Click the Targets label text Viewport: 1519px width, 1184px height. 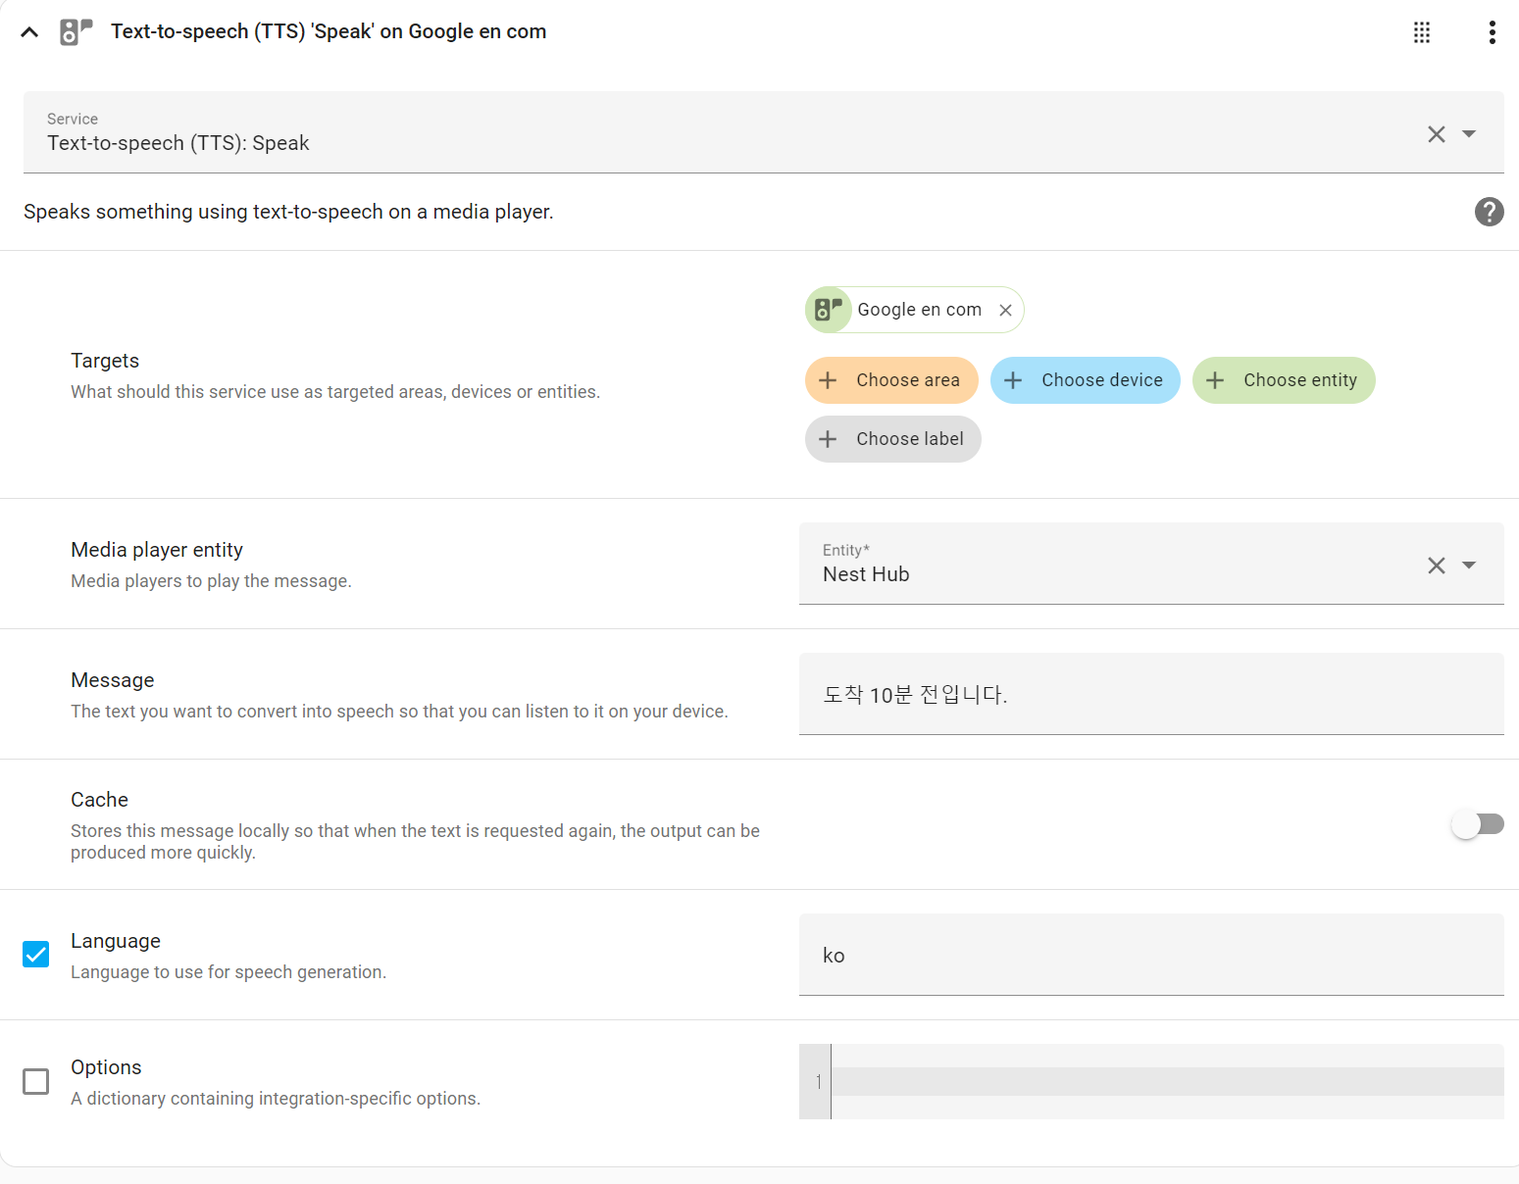(105, 361)
